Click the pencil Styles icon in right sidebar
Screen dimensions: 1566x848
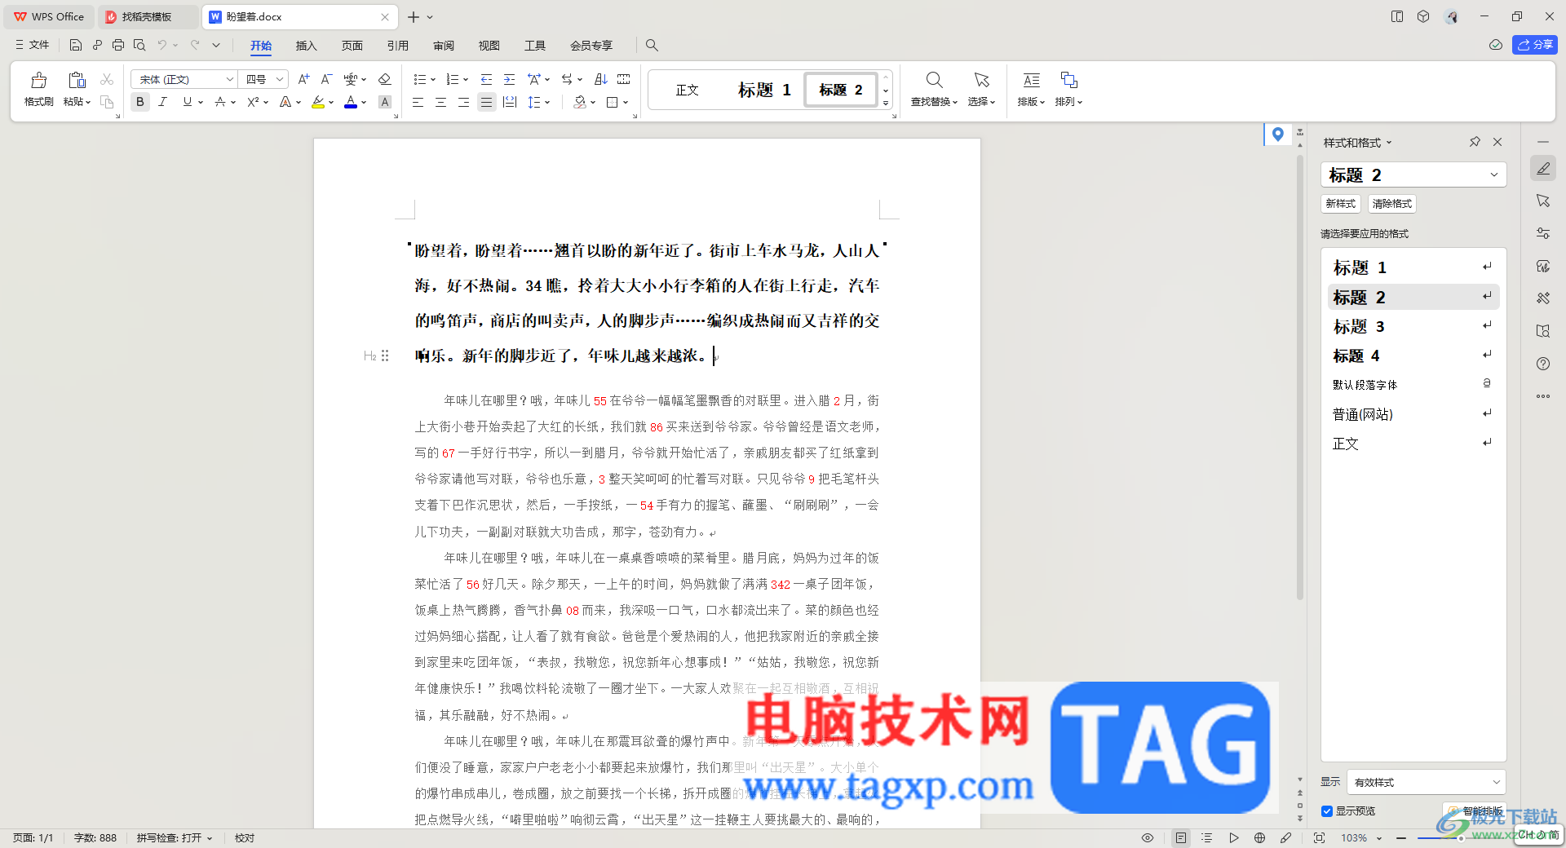coord(1543,169)
